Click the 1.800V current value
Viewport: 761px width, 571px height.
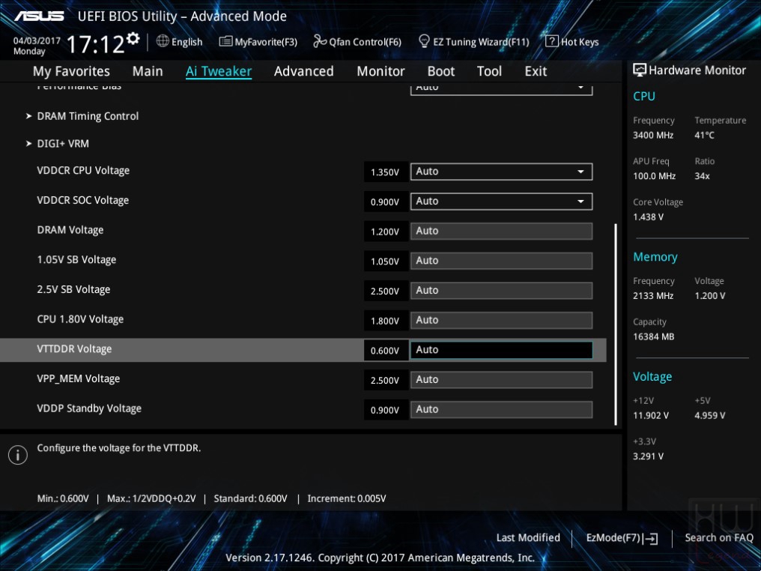coord(385,321)
